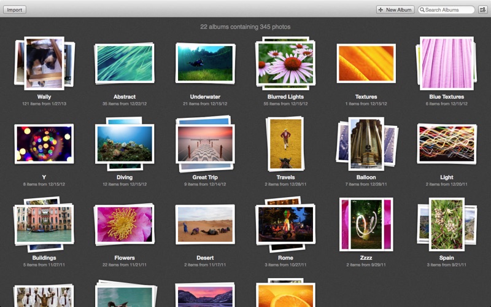Click the Import button
Screen dimensions: 491x307
point(15,10)
